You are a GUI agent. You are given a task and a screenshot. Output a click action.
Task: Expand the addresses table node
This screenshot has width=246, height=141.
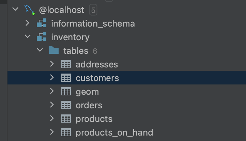click(x=52, y=64)
